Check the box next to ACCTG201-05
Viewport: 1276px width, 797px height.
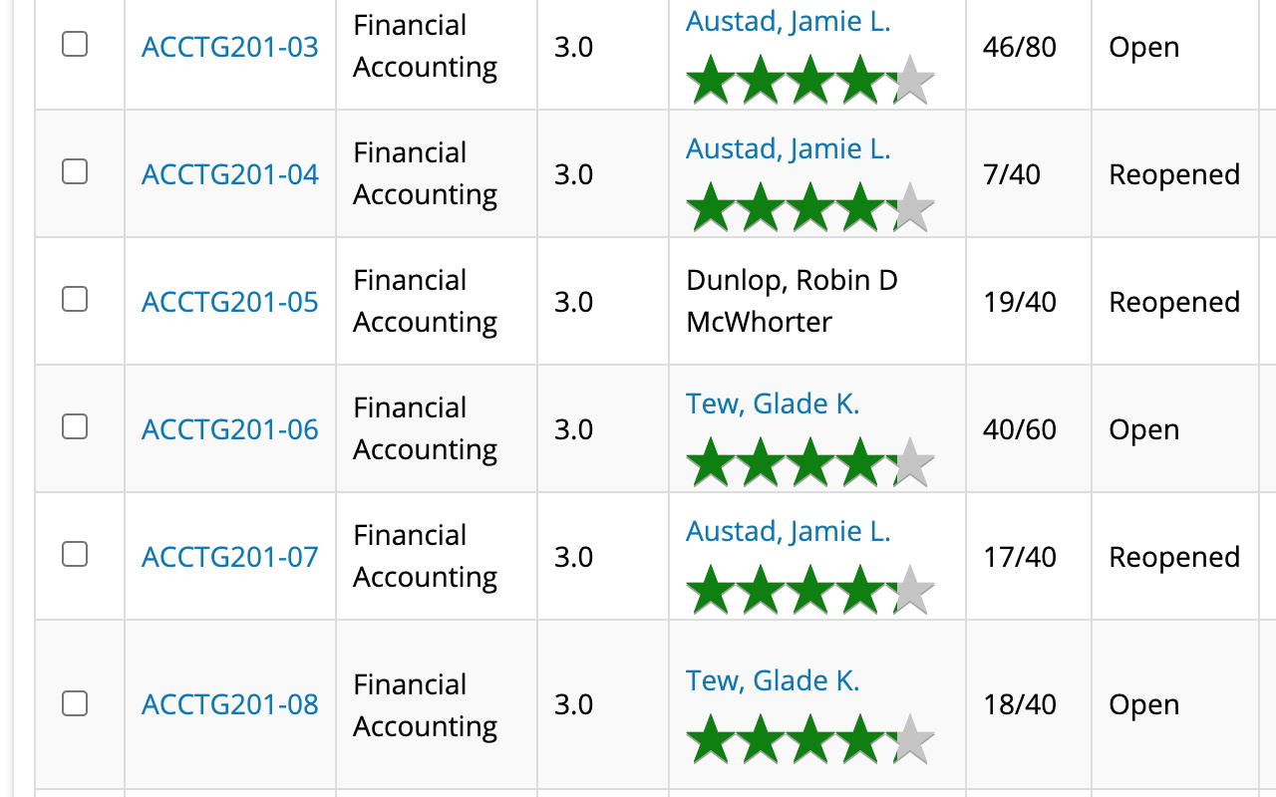pos(75,299)
